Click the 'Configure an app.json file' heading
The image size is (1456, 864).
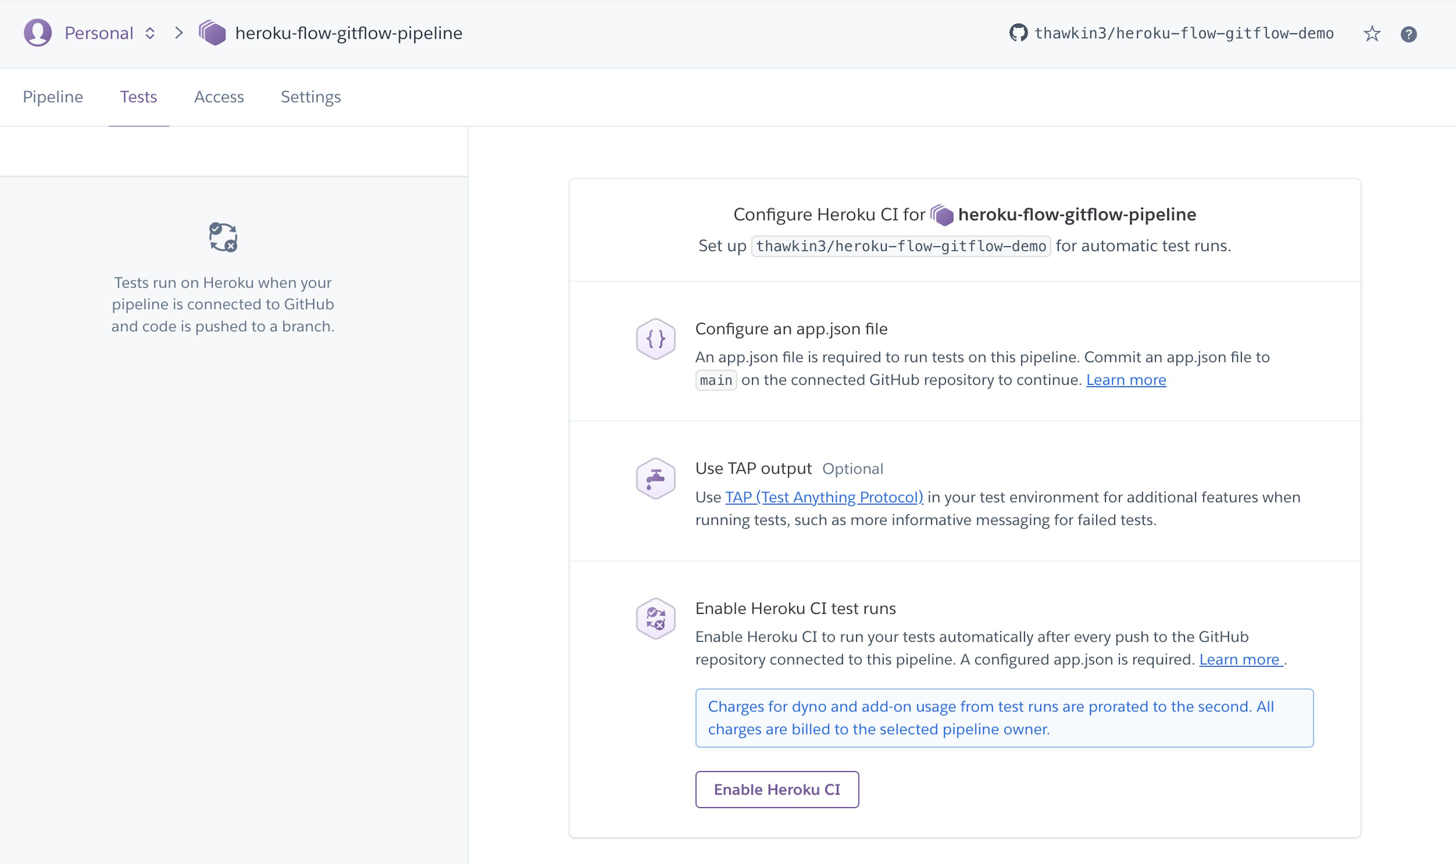(791, 329)
